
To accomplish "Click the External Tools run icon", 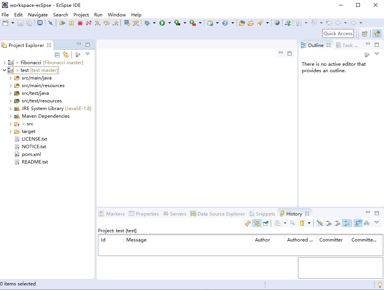I will [193, 23].
